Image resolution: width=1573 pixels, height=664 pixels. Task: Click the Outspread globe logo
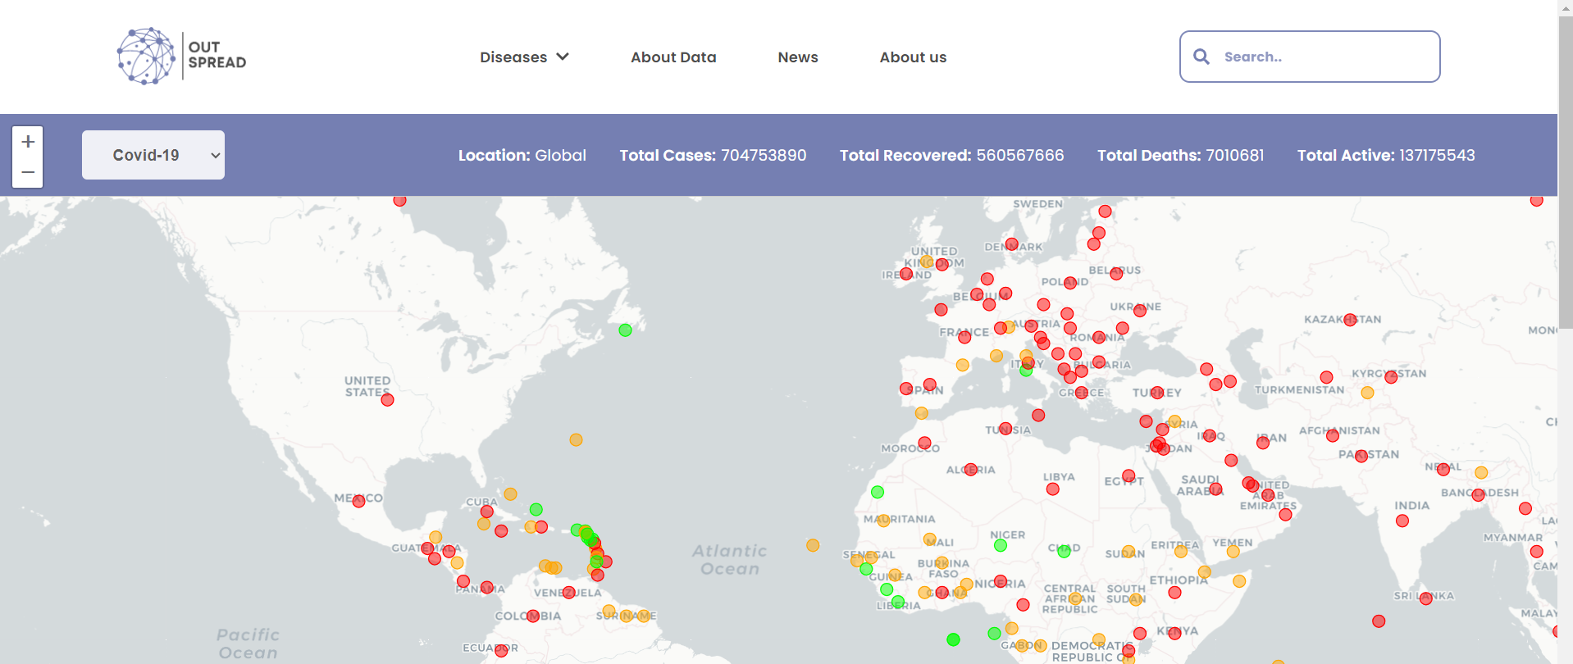coord(146,57)
